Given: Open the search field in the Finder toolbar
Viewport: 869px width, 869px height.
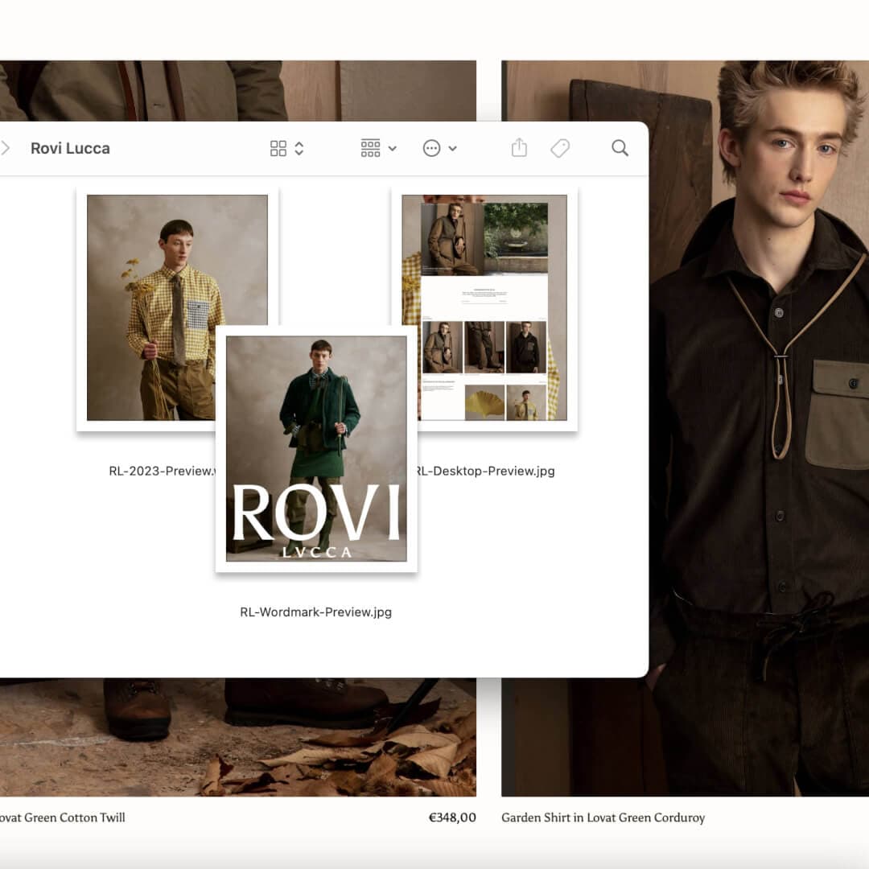Looking at the screenshot, I should pyautogui.click(x=620, y=148).
